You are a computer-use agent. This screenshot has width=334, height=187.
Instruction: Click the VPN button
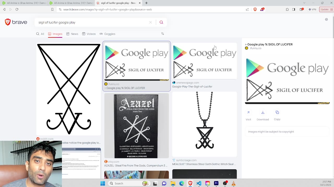(x=312, y=9)
